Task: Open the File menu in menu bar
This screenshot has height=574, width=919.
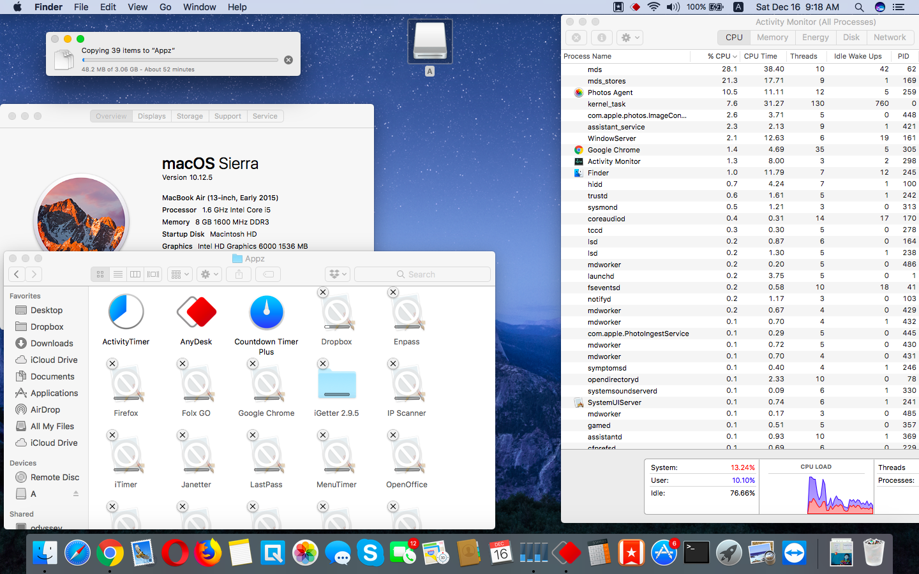Action: pos(81,7)
